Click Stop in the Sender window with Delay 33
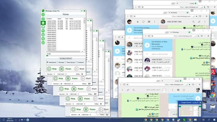The height and width of the screenshot is (122, 217). 64,89
